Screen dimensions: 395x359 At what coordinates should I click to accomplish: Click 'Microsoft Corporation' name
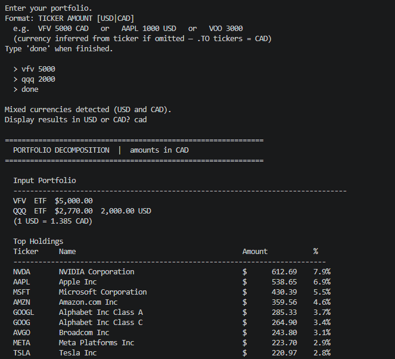pos(103,292)
